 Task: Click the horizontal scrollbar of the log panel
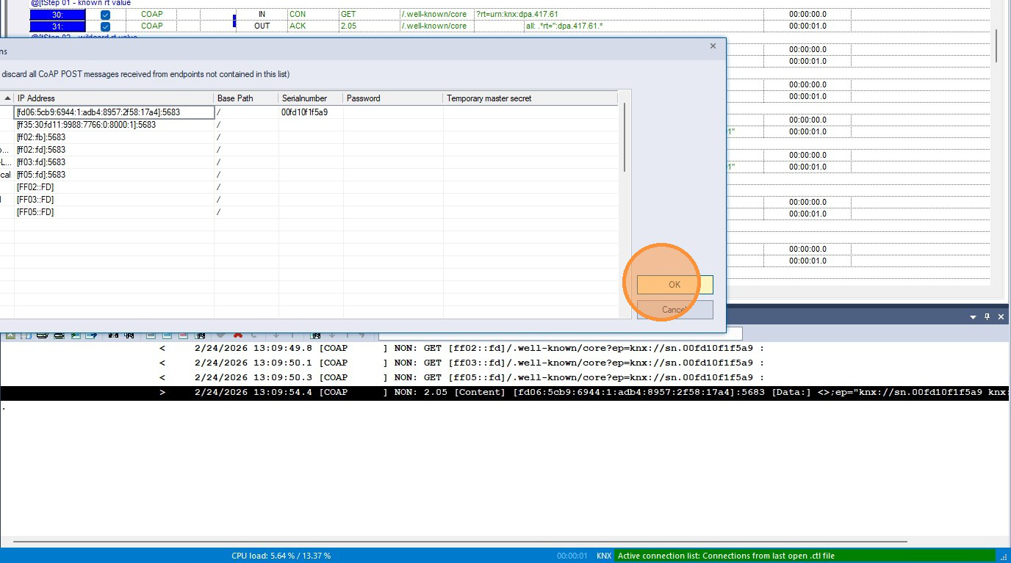point(461,542)
